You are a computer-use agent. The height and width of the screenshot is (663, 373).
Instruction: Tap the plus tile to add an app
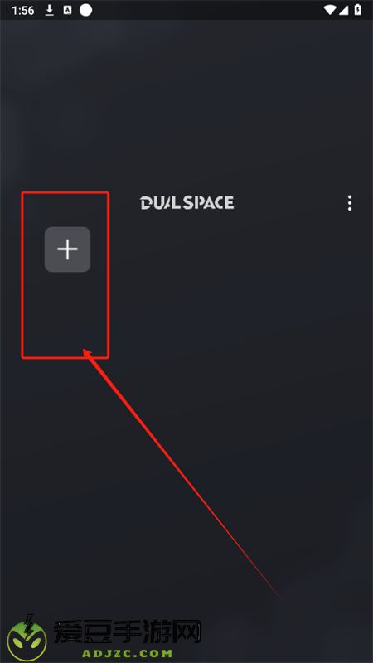pyautogui.click(x=68, y=249)
